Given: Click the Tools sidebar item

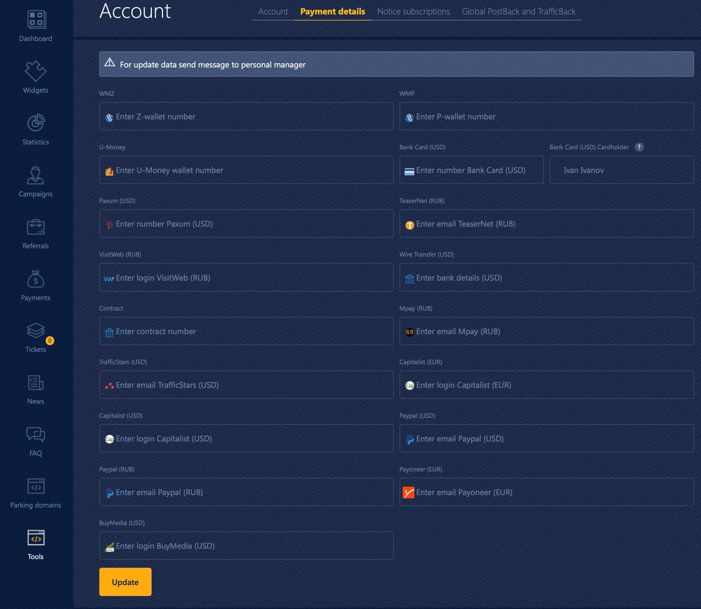Looking at the screenshot, I should (x=36, y=544).
